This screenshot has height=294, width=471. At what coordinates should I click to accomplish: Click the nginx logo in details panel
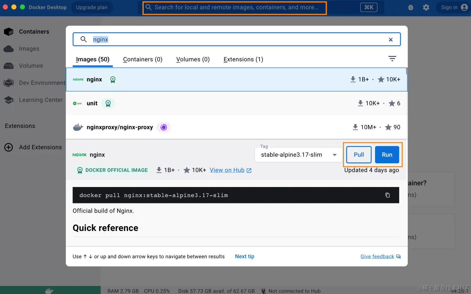pos(80,155)
